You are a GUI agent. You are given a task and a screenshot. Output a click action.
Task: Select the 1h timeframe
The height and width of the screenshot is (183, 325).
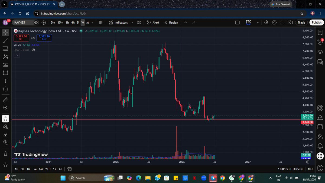[67, 23]
